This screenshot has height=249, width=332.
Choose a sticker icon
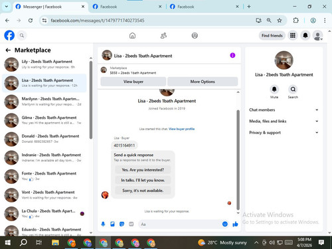(x=122, y=224)
